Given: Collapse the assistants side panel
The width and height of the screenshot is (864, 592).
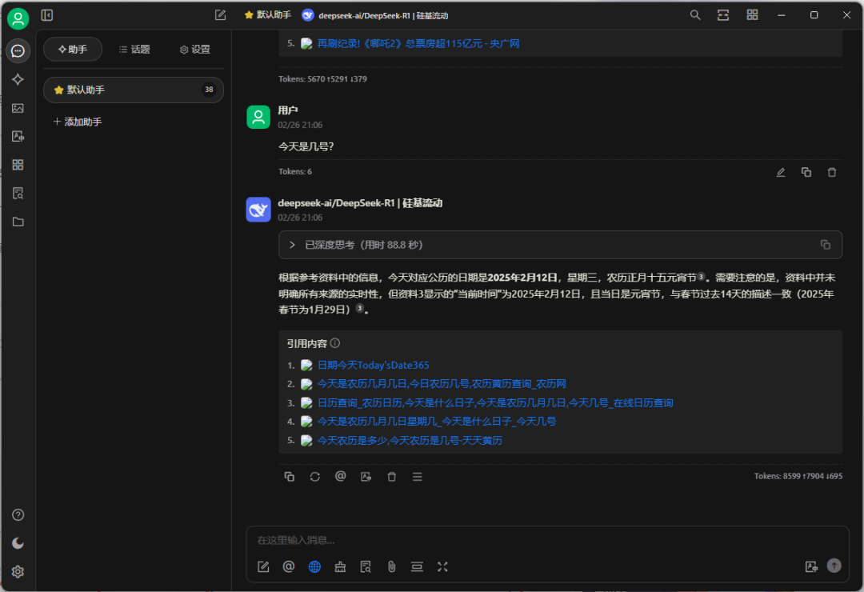Looking at the screenshot, I should (x=47, y=15).
